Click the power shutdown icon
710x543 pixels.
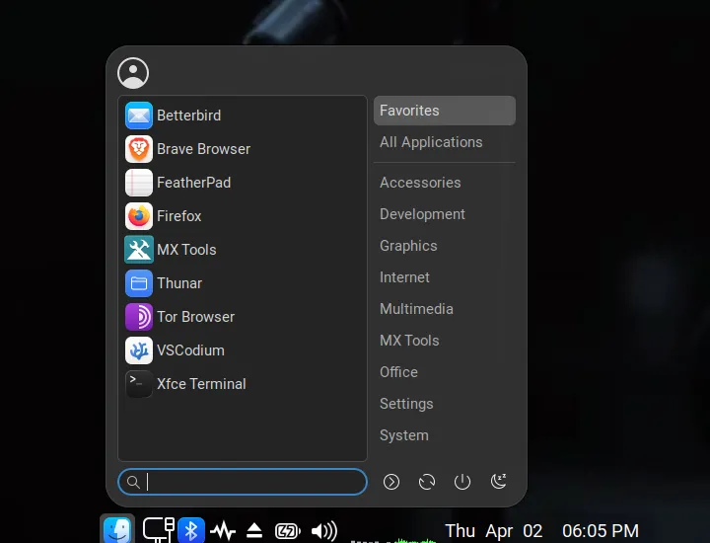click(462, 482)
